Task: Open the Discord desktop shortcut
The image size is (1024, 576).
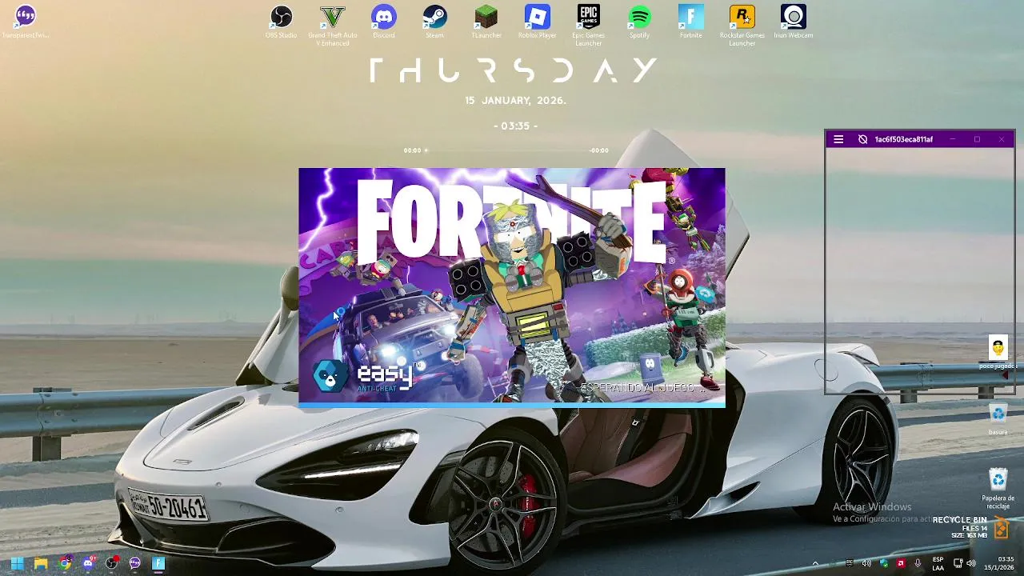Action: pyautogui.click(x=384, y=22)
